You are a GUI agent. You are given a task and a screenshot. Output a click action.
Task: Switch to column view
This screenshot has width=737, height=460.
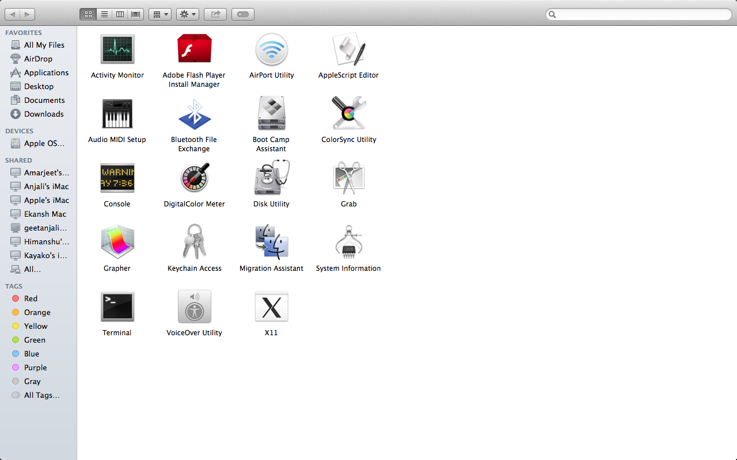120,14
